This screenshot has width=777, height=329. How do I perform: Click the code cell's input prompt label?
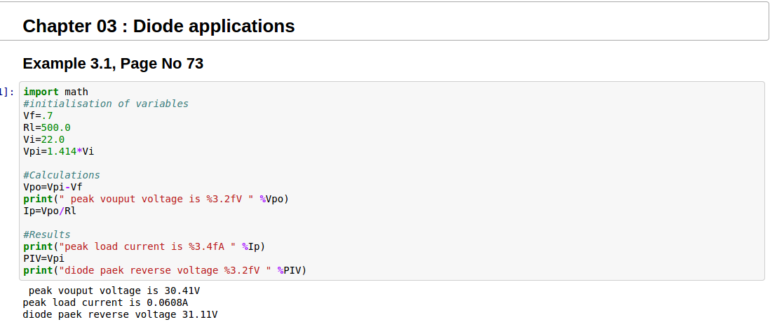(x=7, y=92)
